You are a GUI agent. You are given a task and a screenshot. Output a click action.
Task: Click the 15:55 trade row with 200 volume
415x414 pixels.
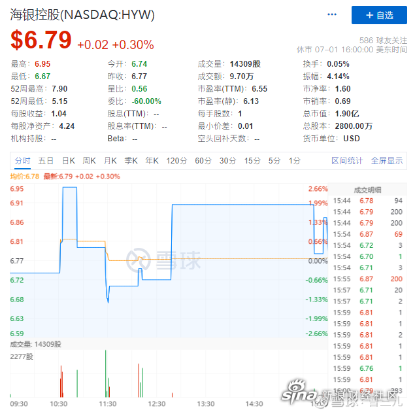coord(368,279)
